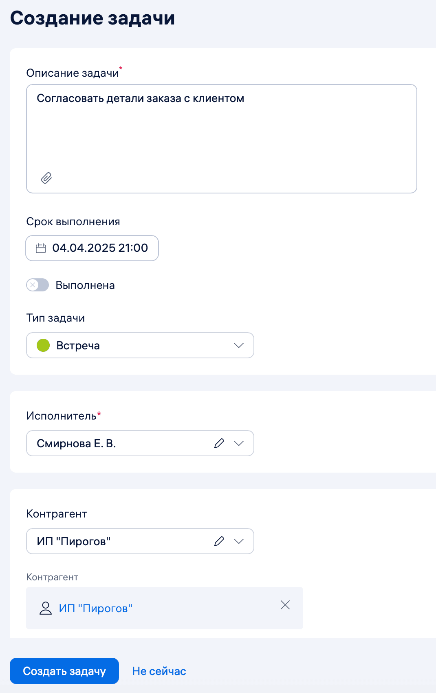Click the red asterisk near Описание задачи
The image size is (436, 693).
tap(121, 69)
